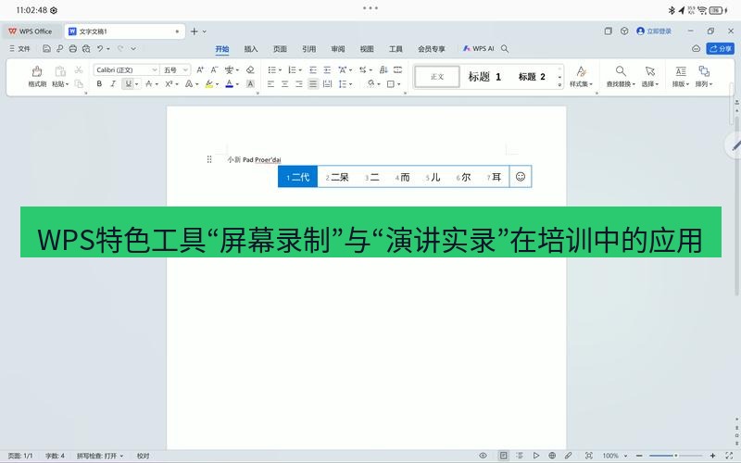Click the 立即登录 login link
The image size is (741, 463).
point(654,31)
